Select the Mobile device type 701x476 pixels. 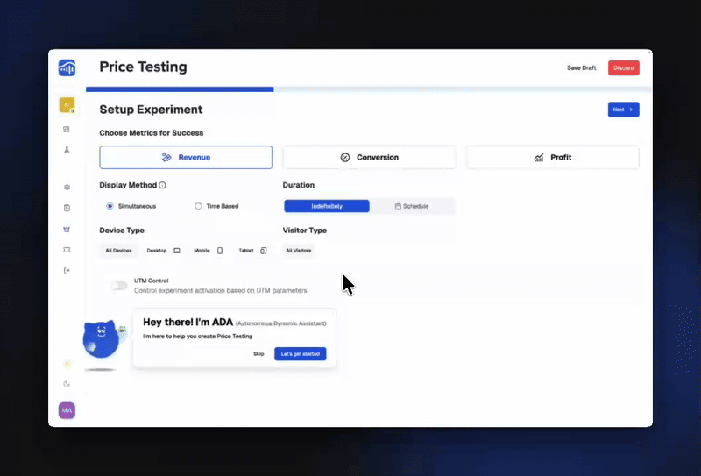209,251
